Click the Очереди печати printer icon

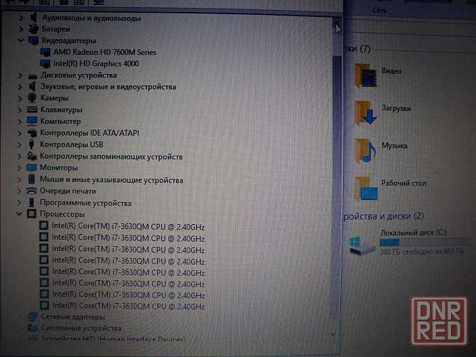coord(31,191)
